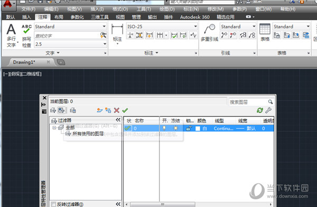
Task: Click the find text search icon
Action: point(104,35)
